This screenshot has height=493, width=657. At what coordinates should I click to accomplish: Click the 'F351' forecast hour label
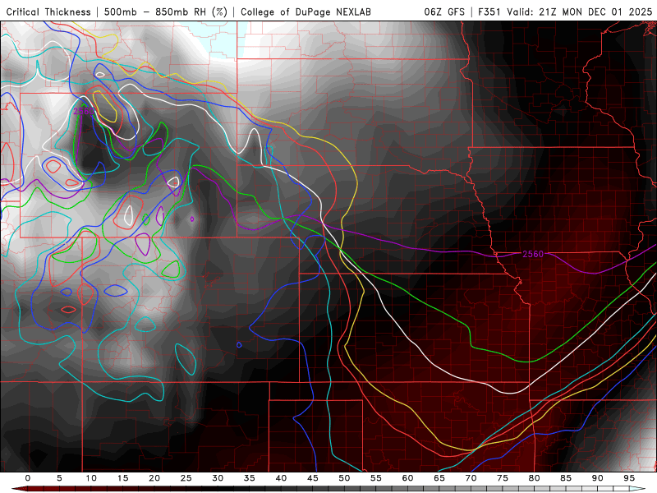click(489, 12)
